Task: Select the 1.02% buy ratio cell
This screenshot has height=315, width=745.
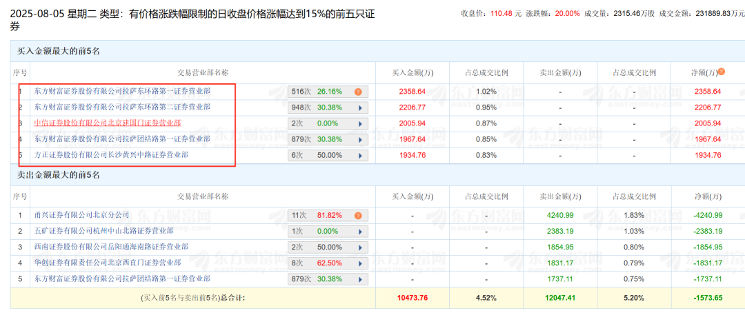Action: click(x=486, y=92)
